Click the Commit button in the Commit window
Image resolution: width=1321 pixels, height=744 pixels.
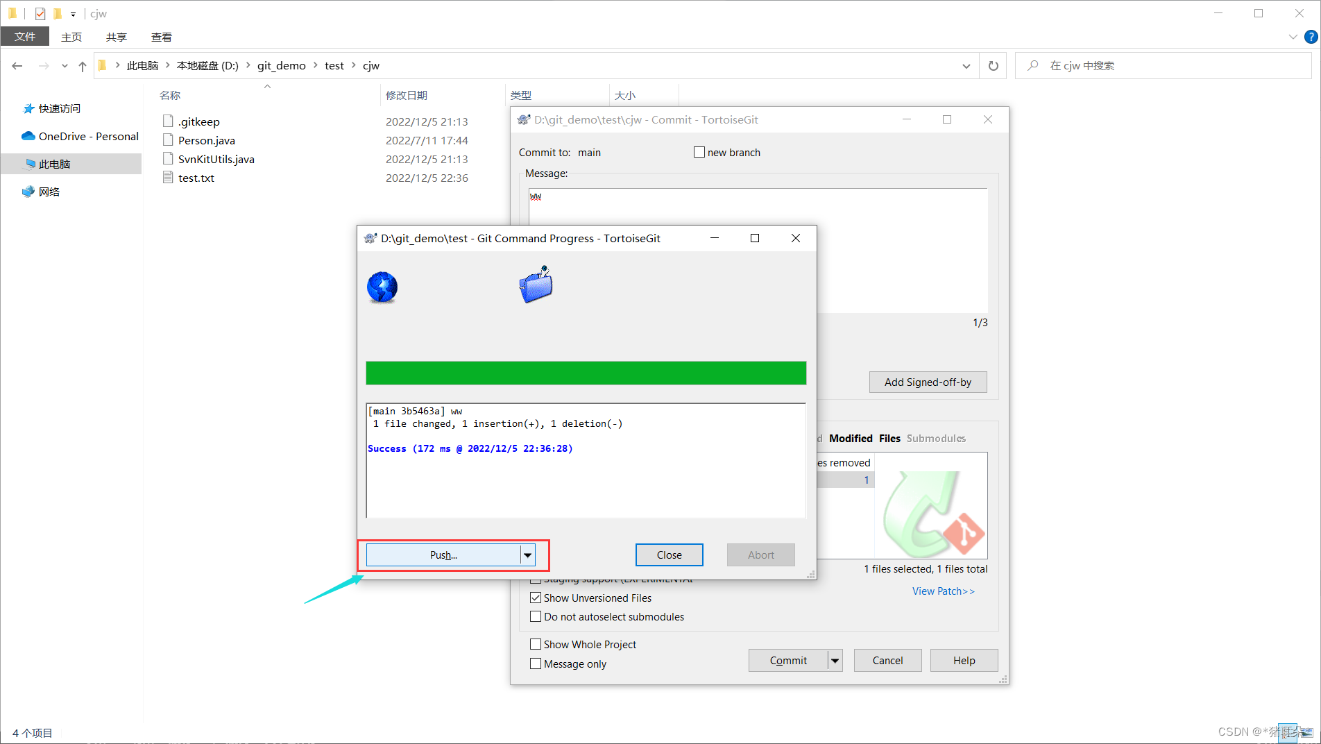click(788, 660)
